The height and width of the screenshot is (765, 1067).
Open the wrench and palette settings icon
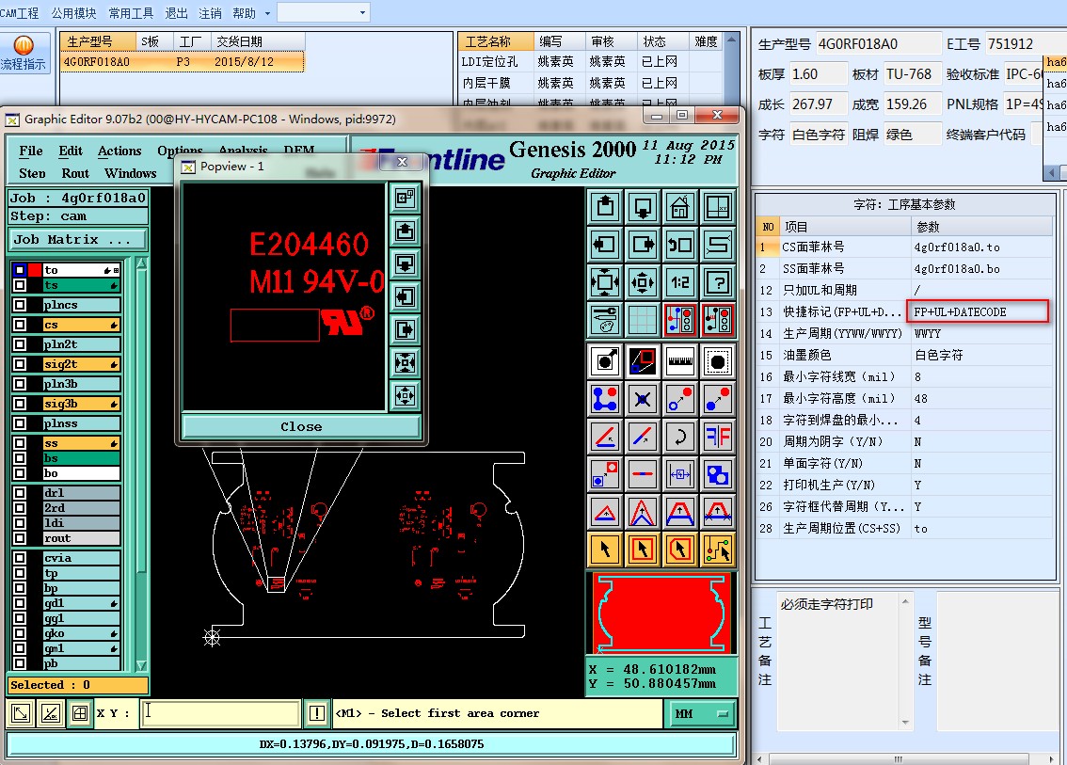(605, 319)
